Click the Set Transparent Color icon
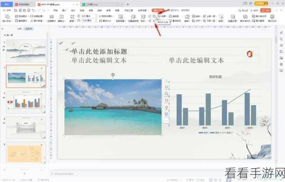 [x=133, y=17]
